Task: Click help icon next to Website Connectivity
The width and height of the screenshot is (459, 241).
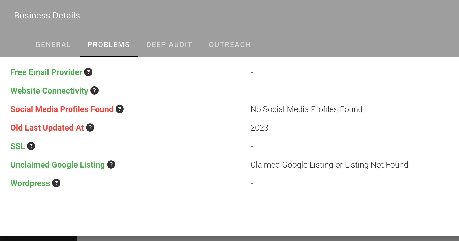Action: coord(94,90)
